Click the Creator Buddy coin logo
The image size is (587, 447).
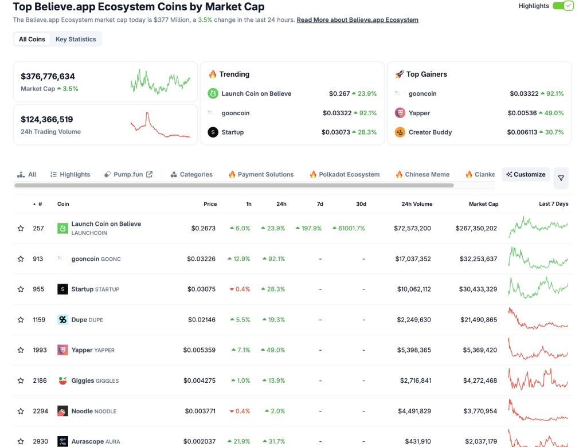click(x=400, y=132)
